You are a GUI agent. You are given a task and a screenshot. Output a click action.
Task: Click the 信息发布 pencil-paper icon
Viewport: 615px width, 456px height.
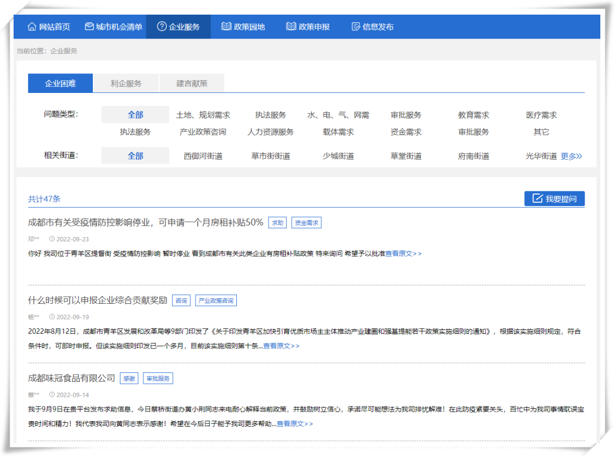tap(355, 26)
